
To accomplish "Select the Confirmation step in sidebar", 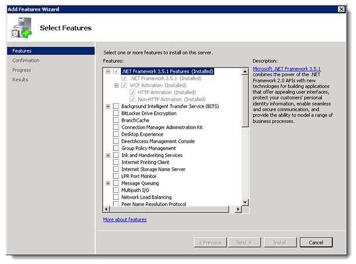I will pyautogui.click(x=26, y=61).
